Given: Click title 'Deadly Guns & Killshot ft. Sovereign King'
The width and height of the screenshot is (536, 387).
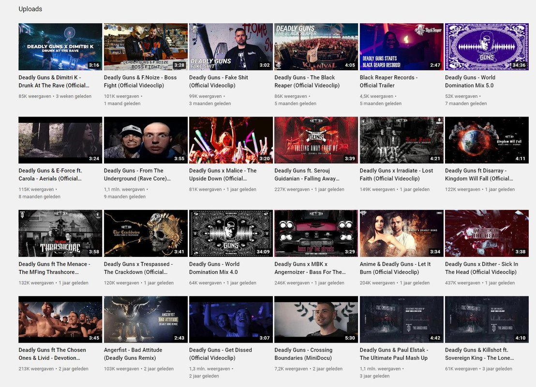Looking at the screenshot, I should 479,354.
